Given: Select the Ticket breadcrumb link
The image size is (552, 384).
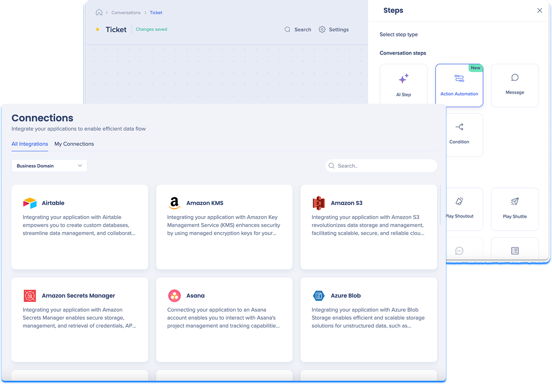Looking at the screenshot, I should pyautogui.click(x=156, y=13).
